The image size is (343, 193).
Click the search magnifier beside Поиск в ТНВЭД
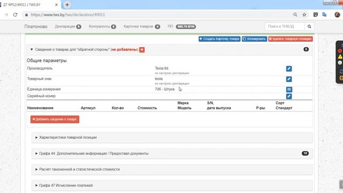pyautogui.click(x=309, y=26)
